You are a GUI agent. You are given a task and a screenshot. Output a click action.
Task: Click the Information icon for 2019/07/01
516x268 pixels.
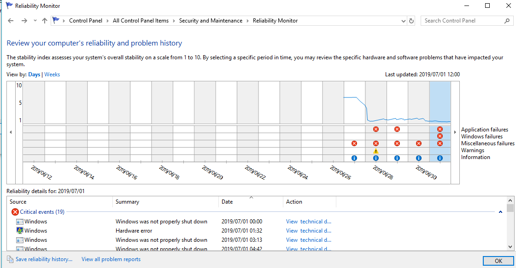tap(440, 158)
